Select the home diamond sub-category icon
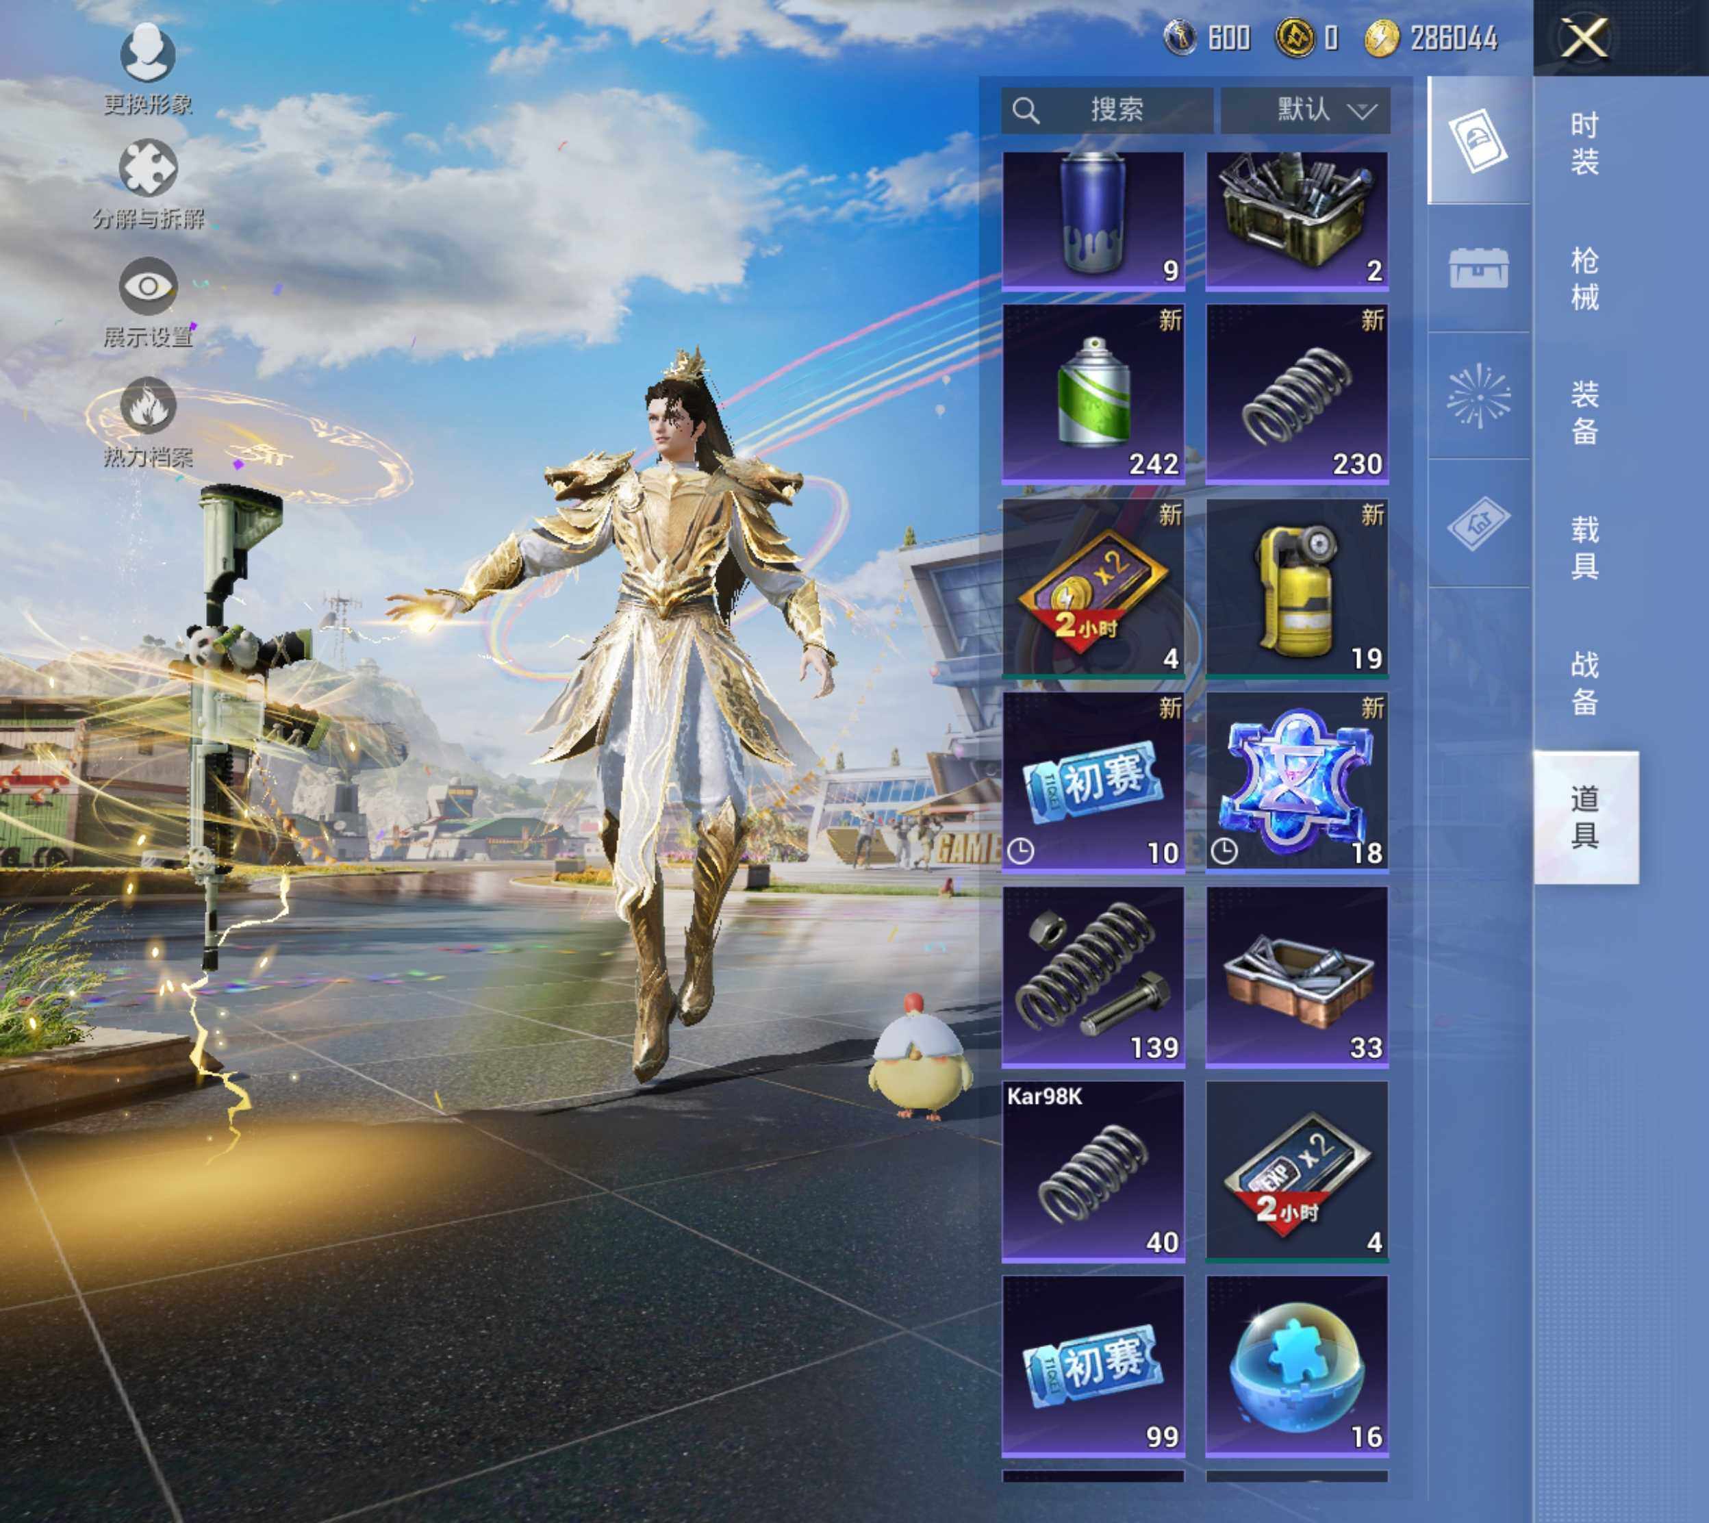The width and height of the screenshot is (1709, 1523). click(x=1478, y=524)
